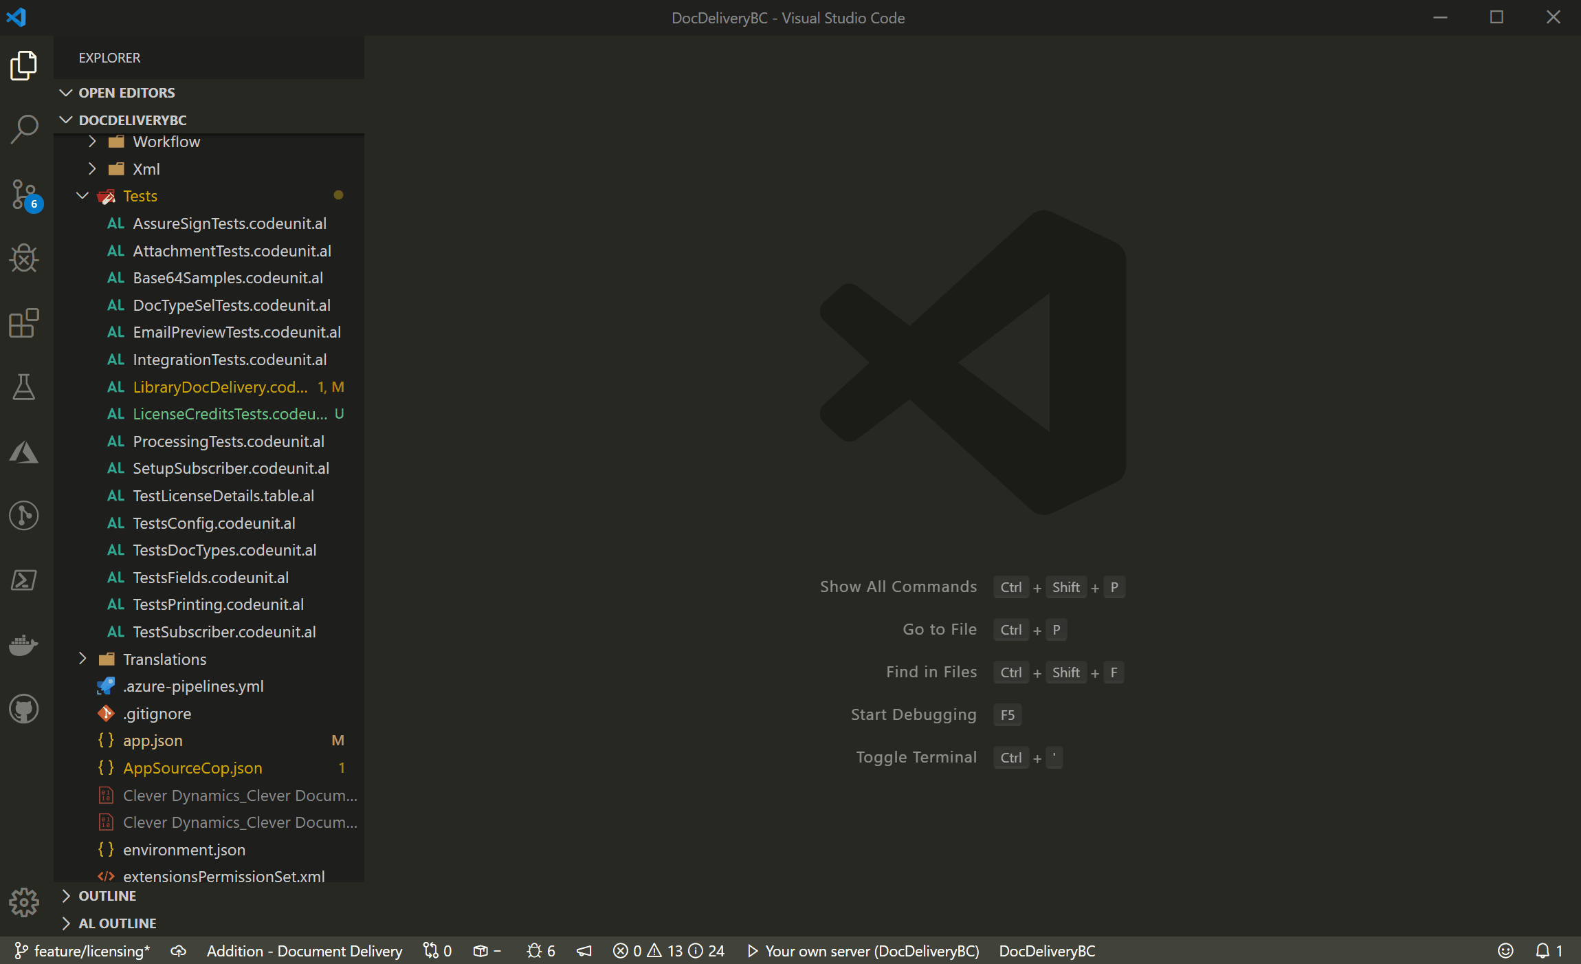1581x964 pixels.
Task: Open environment.json file
Action: pos(209,850)
